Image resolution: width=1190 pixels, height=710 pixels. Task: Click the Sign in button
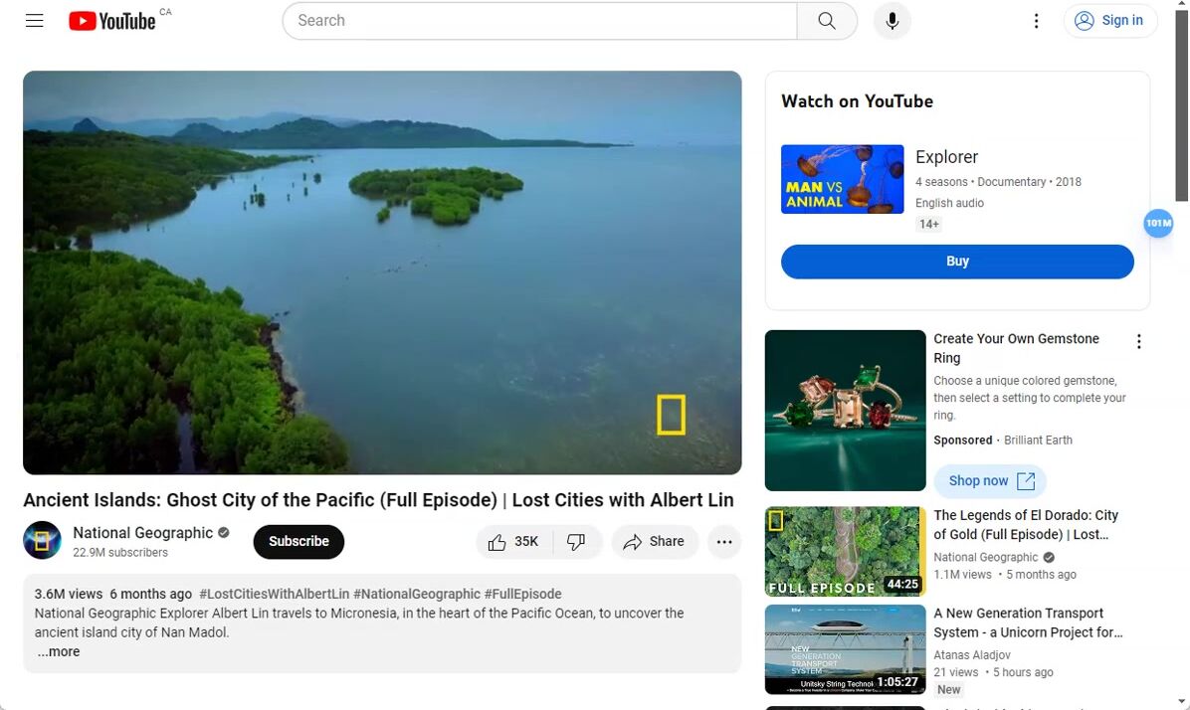1109,21
